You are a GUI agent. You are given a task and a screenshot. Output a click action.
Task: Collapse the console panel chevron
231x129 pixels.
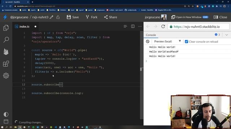[x=227, y=35]
